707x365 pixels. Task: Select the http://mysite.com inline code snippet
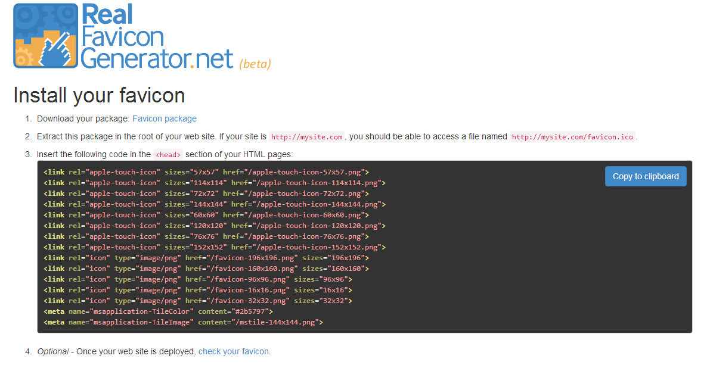pyautogui.click(x=306, y=136)
